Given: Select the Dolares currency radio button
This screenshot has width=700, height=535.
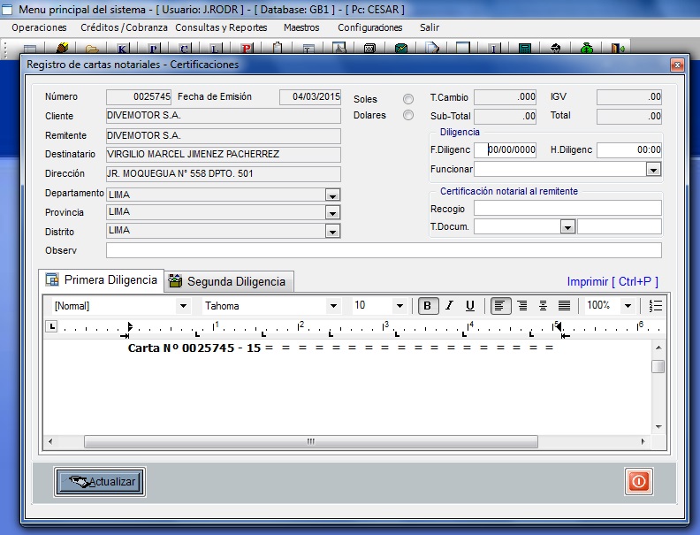Looking at the screenshot, I should pos(408,115).
